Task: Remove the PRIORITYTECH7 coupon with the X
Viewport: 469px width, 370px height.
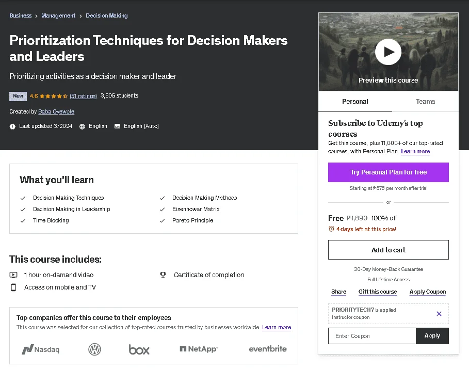Action: [x=439, y=313]
